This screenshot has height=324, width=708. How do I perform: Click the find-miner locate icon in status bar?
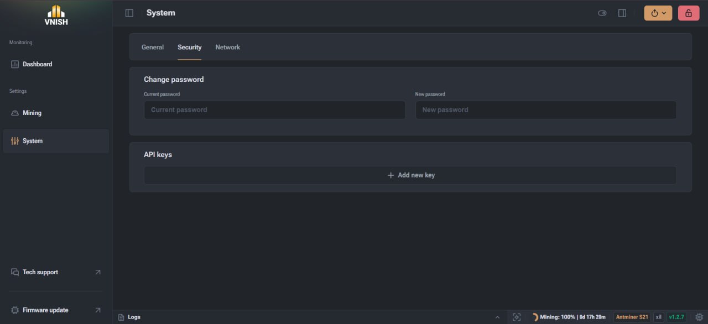(517, 317)
